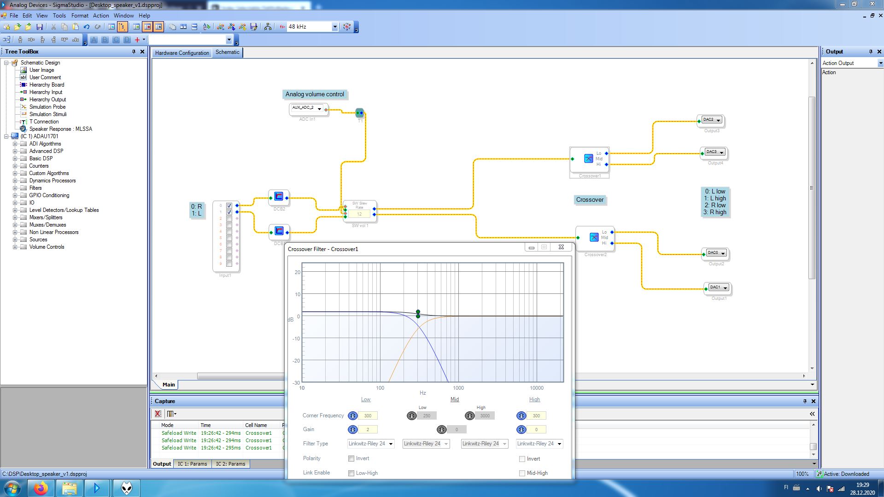Image resolution: width=884 pixels, height=497 pixels.
Task: Check the High polarity Invert checkbox
Action: point(522,459)
